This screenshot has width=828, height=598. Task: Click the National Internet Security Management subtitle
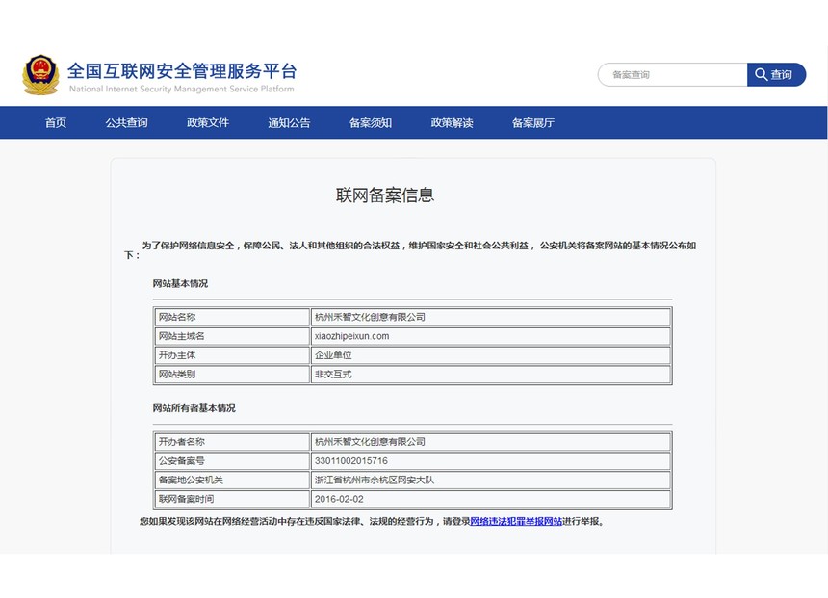pos(182,89)
